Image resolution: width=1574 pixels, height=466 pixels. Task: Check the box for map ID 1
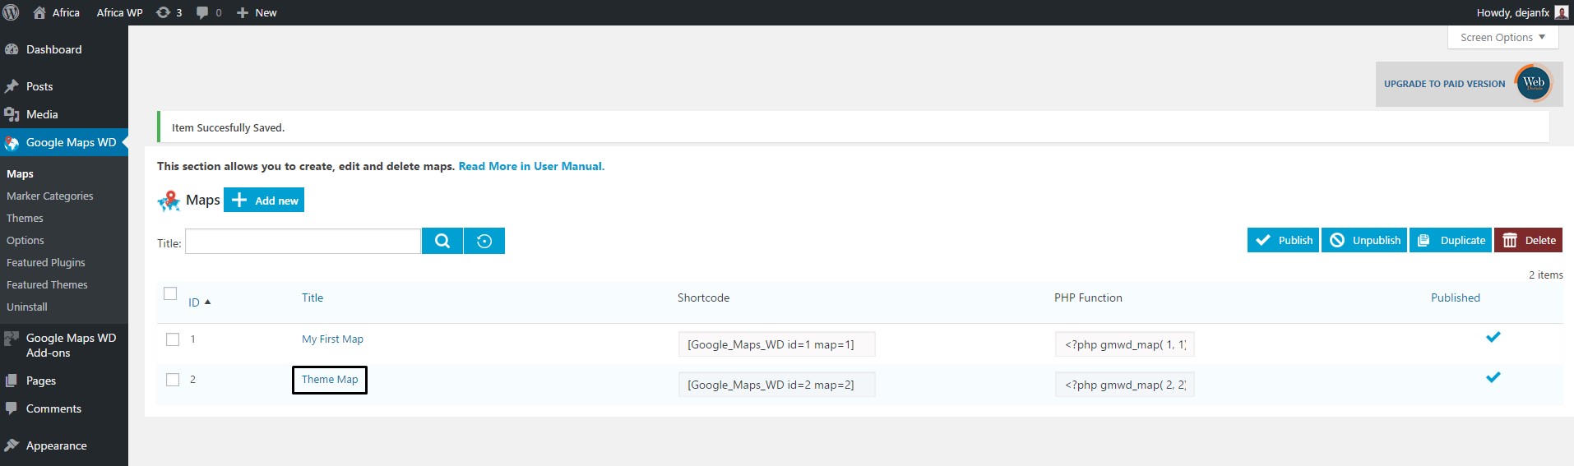pos(173,339)
